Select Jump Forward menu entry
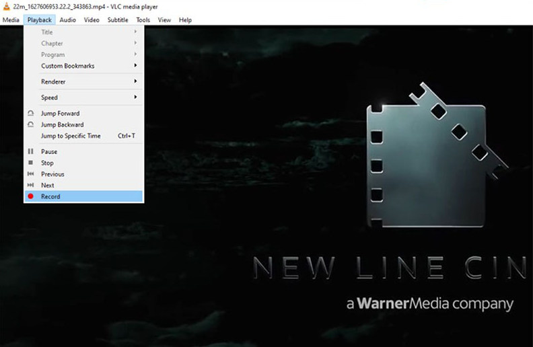Viewport: 533px width, 347px height. coord(83,113)
